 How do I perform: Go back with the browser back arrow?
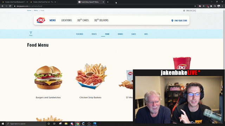[x=2, y=6]
